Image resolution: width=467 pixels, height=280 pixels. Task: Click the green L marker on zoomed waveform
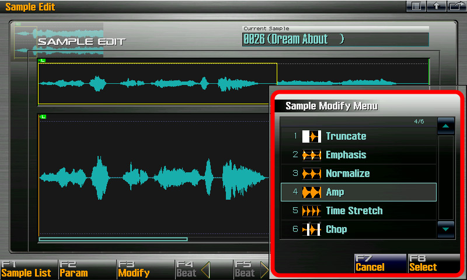pos(43,116)
